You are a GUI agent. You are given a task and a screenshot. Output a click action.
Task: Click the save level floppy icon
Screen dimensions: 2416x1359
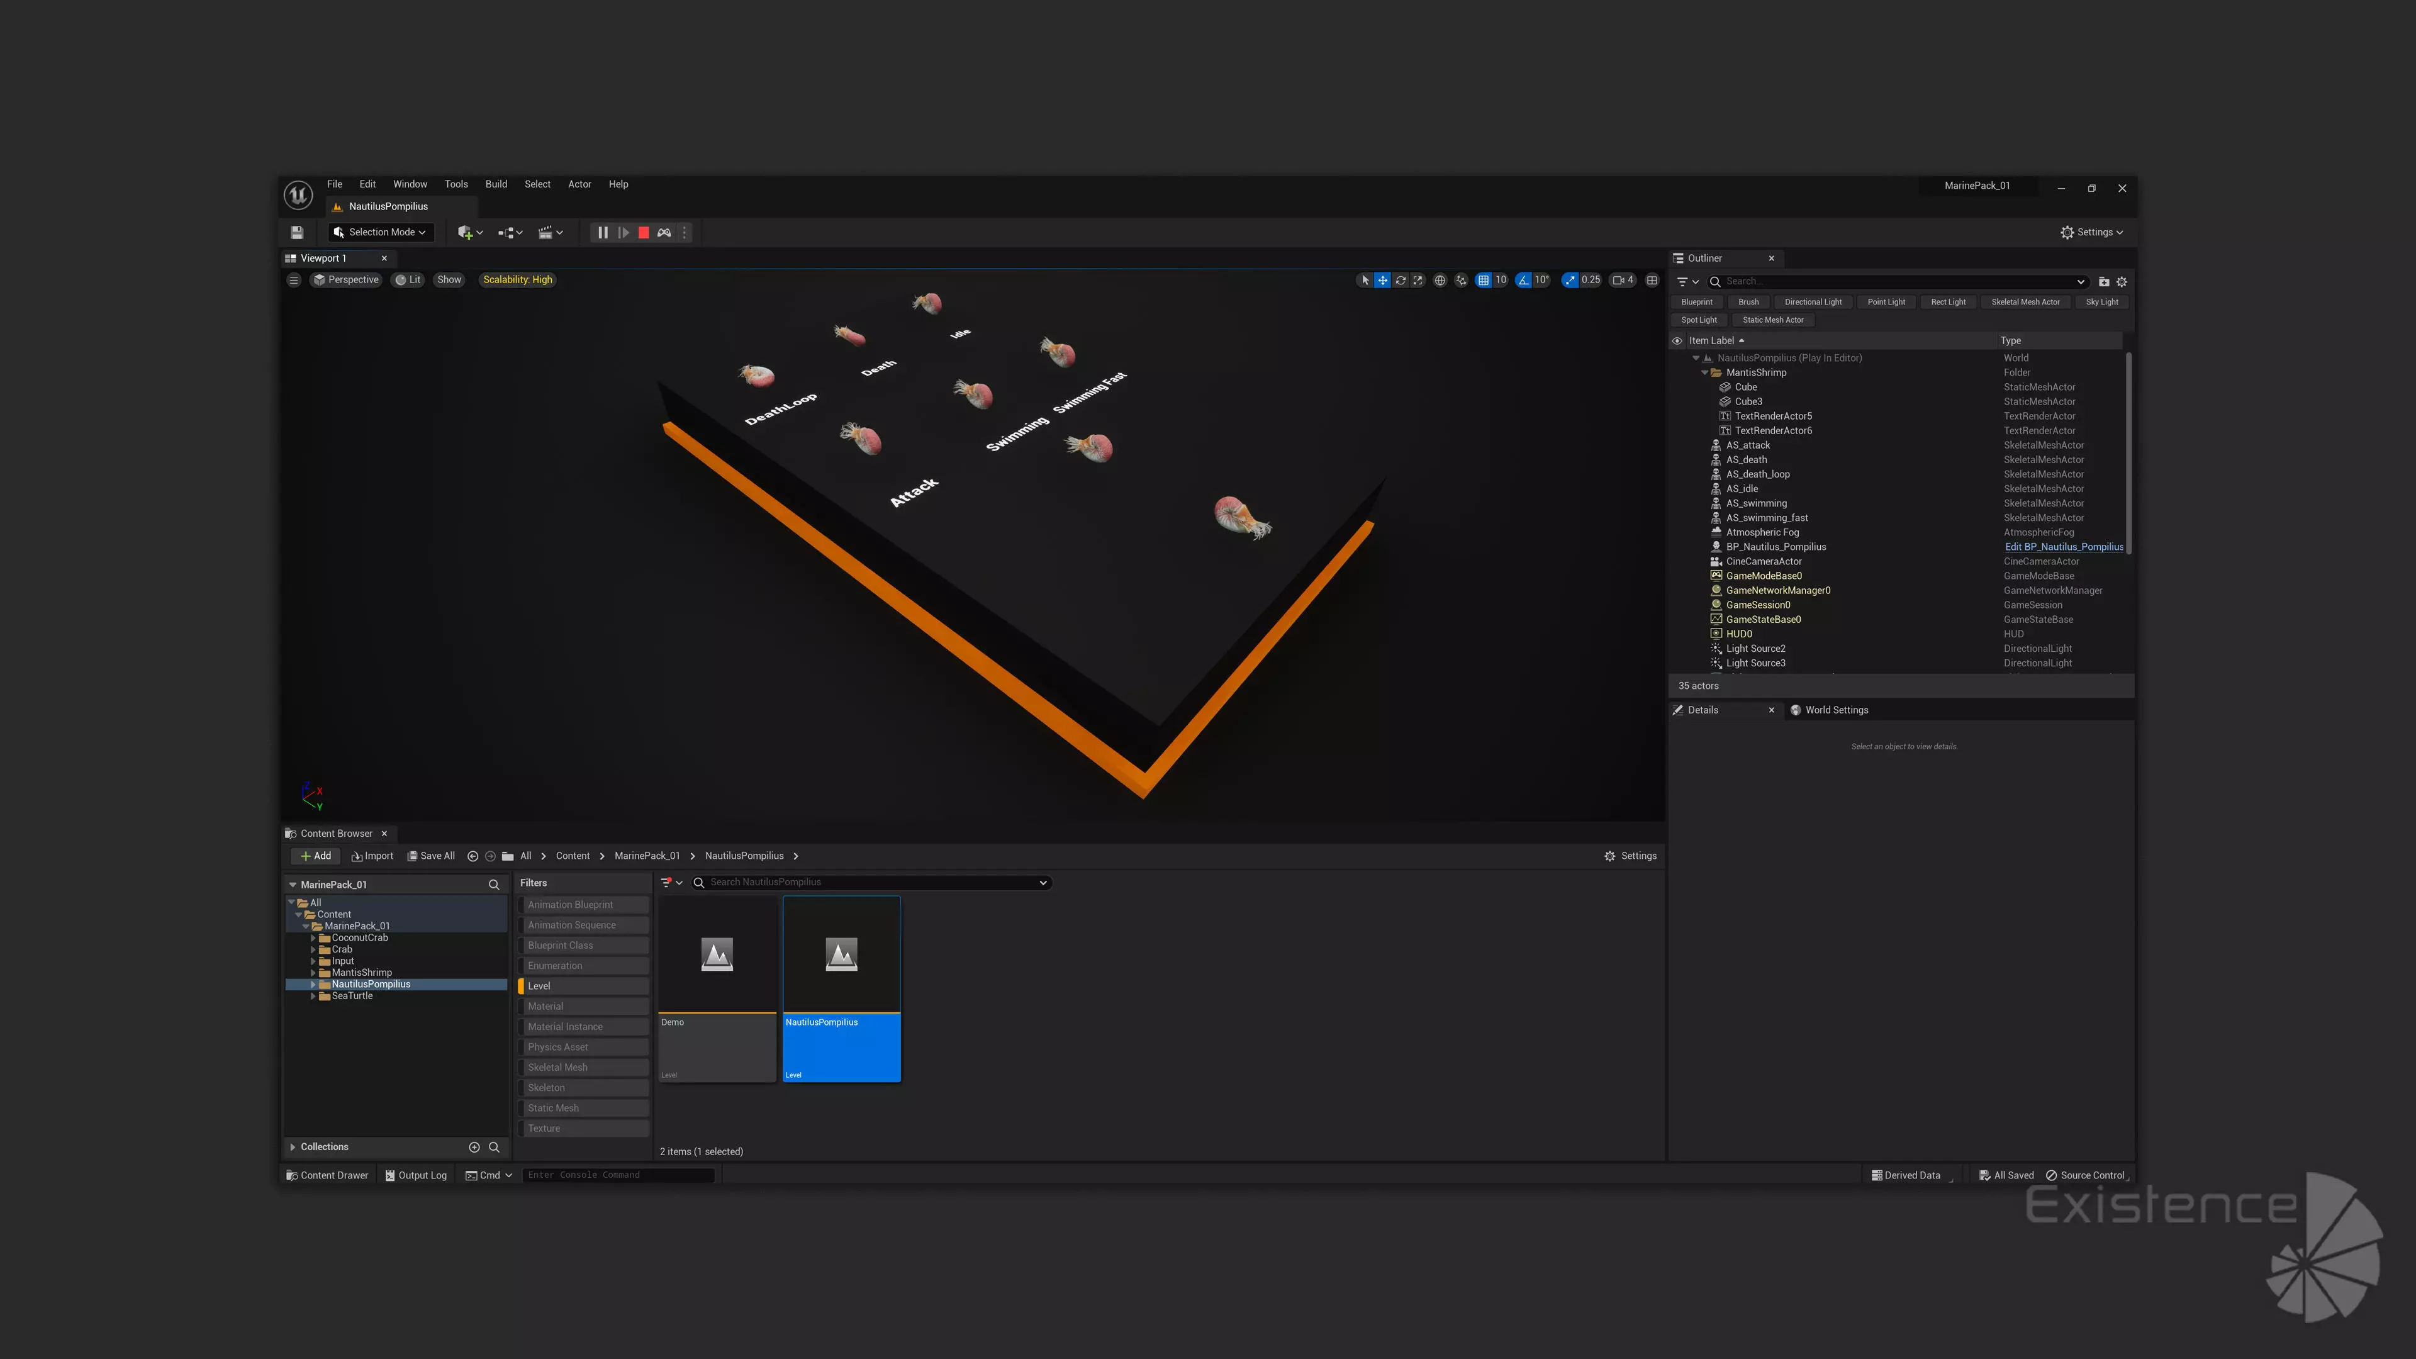(298, 233)
